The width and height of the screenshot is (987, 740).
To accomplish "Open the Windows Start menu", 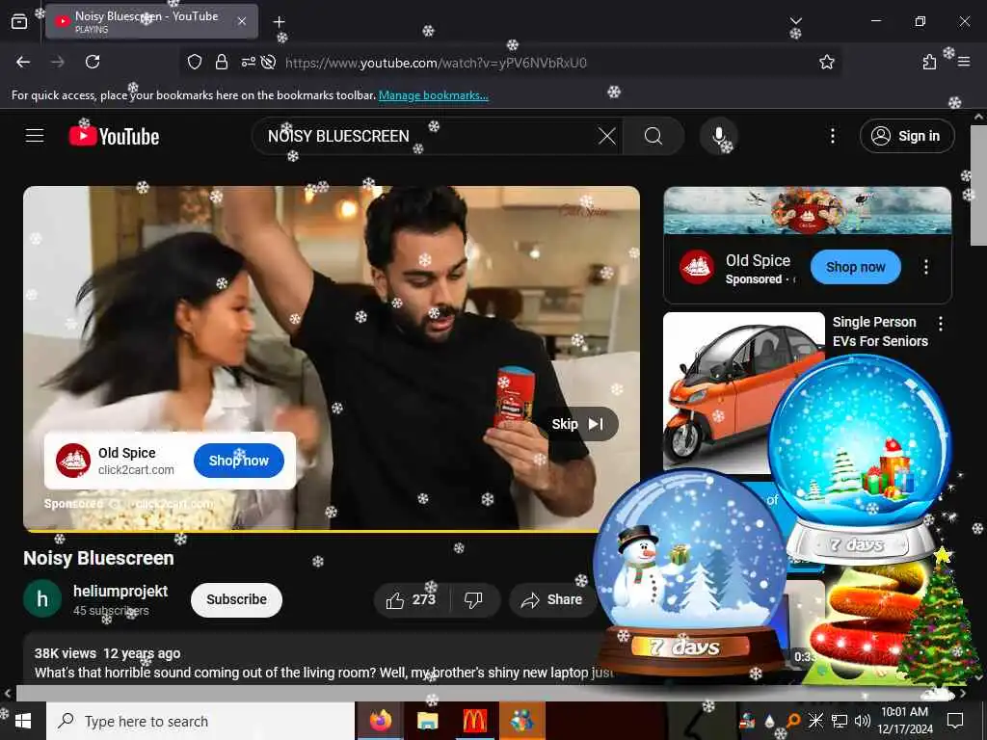I will [x=23, y=721].
